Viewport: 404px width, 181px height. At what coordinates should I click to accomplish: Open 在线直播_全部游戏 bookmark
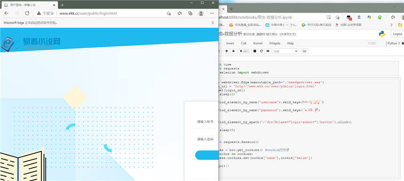tap(245, 25)
